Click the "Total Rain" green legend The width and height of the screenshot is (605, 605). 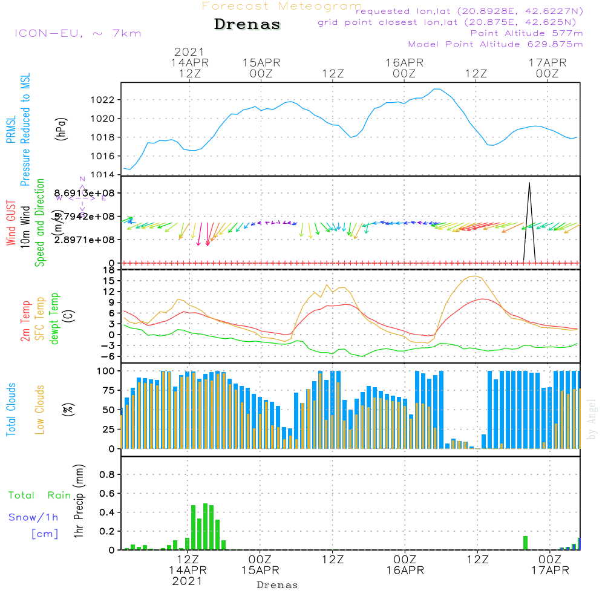[40, 495]
